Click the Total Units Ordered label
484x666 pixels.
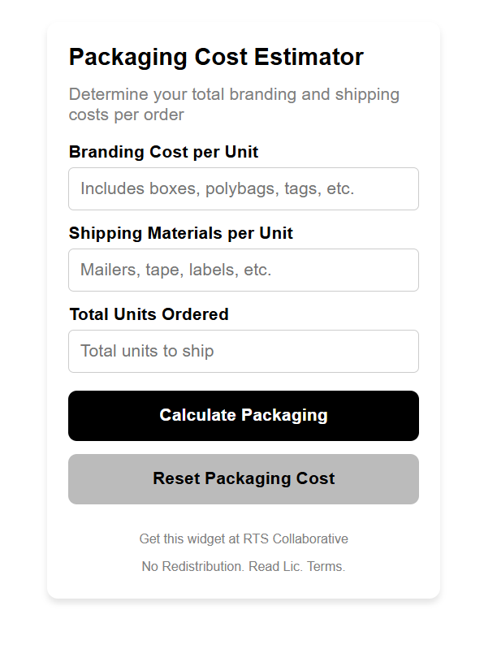coord(149,314)
